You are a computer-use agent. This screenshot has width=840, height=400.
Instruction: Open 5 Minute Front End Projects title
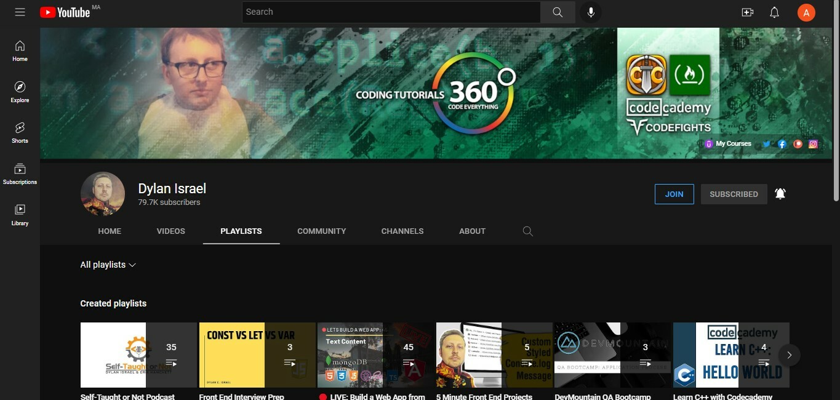pos(484,397)
